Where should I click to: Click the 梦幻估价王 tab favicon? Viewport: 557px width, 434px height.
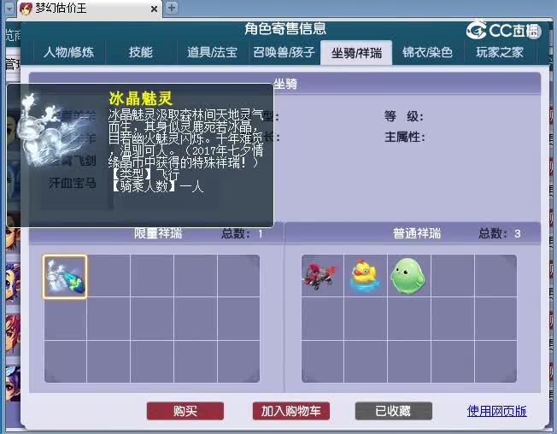tap(26, 9)
